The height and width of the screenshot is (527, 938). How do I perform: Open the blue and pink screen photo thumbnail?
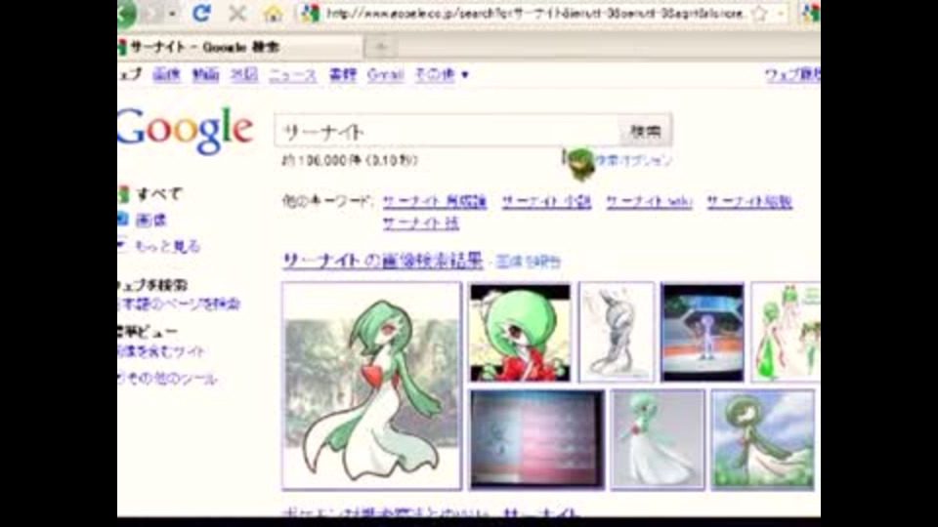(536, 439)
